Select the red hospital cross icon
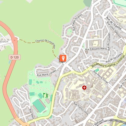 coord(84,88)
